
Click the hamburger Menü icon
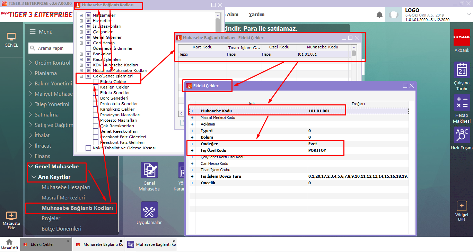(x=33, y=31)
